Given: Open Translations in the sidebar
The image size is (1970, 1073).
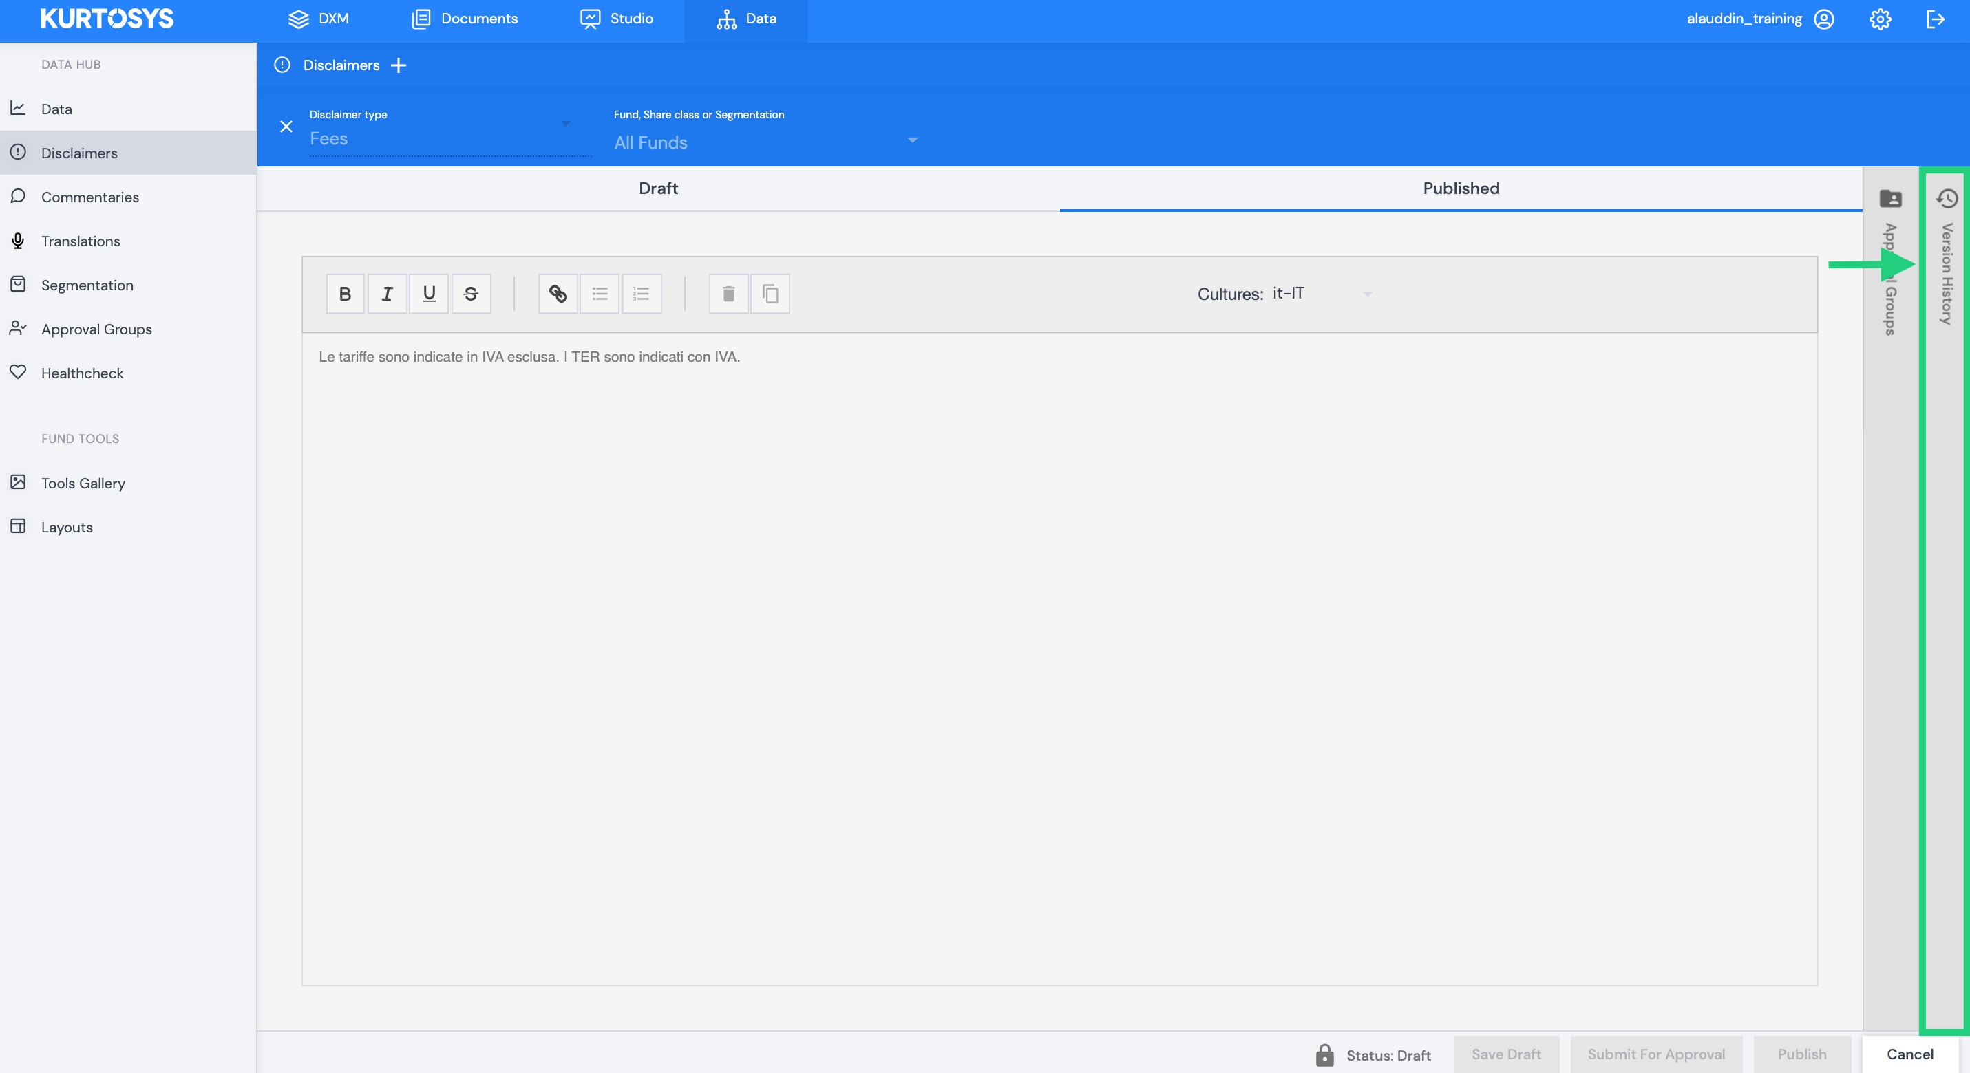Looking at the screenshot, I should (128, 241).
